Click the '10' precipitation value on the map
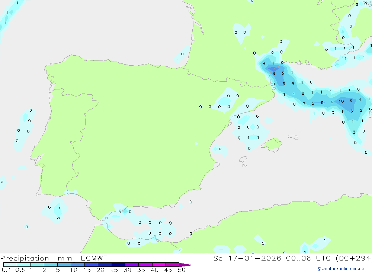Screen dimensions: 372x272 click(x=341, y=101)
